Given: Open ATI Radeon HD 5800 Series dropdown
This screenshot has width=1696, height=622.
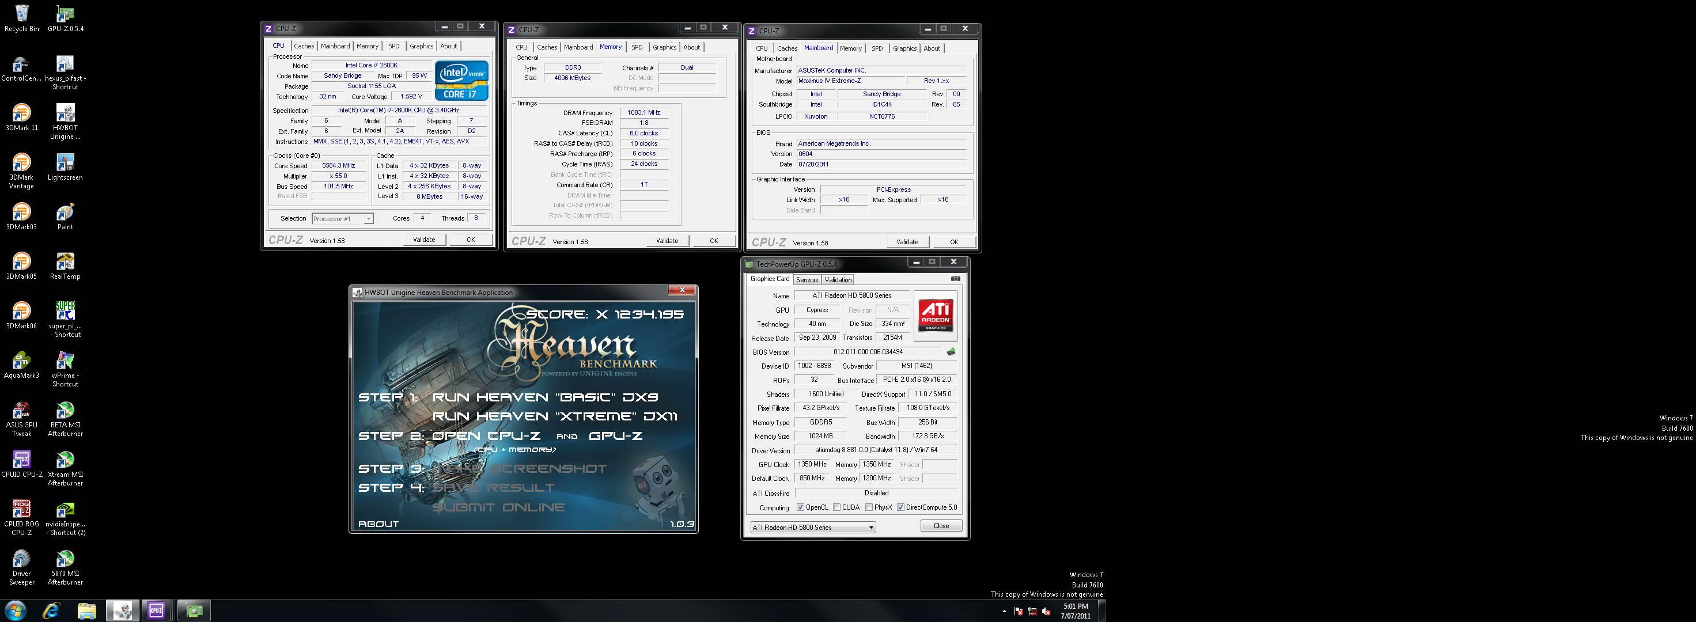Looking at the screenshot, I should click(x=813, y=527).
